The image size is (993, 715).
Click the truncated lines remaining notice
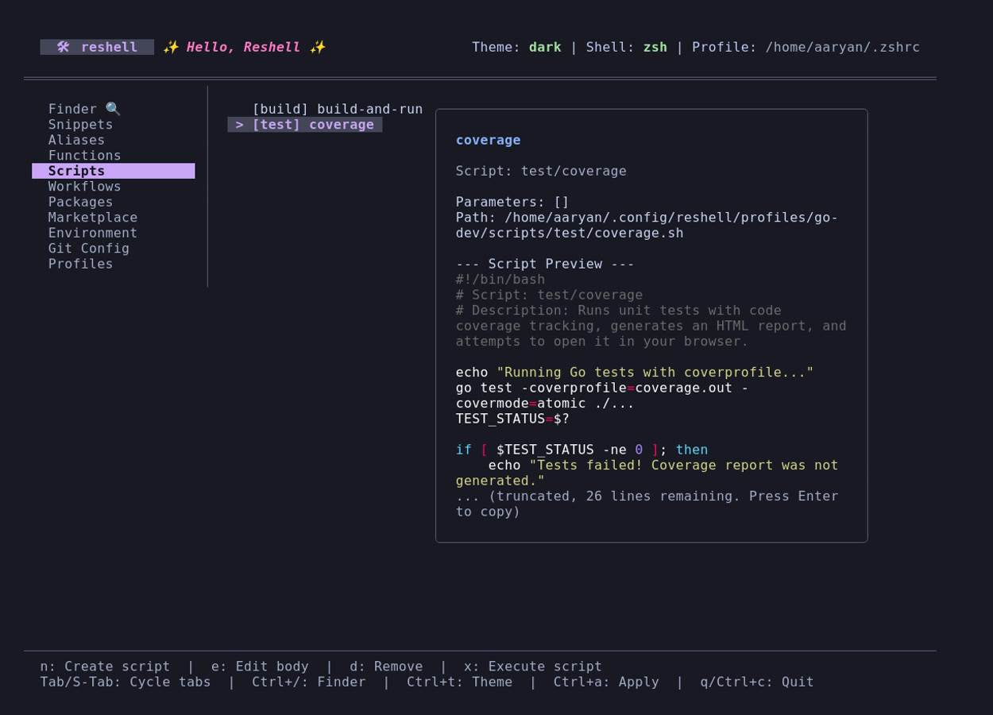point(647,504)
